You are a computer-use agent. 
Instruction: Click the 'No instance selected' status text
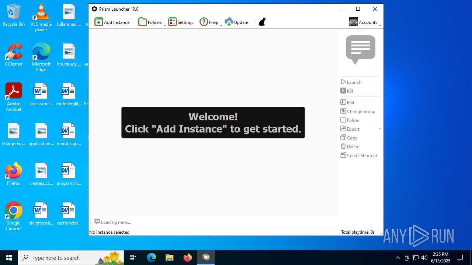pyautogui.click(x=109, y=232)
